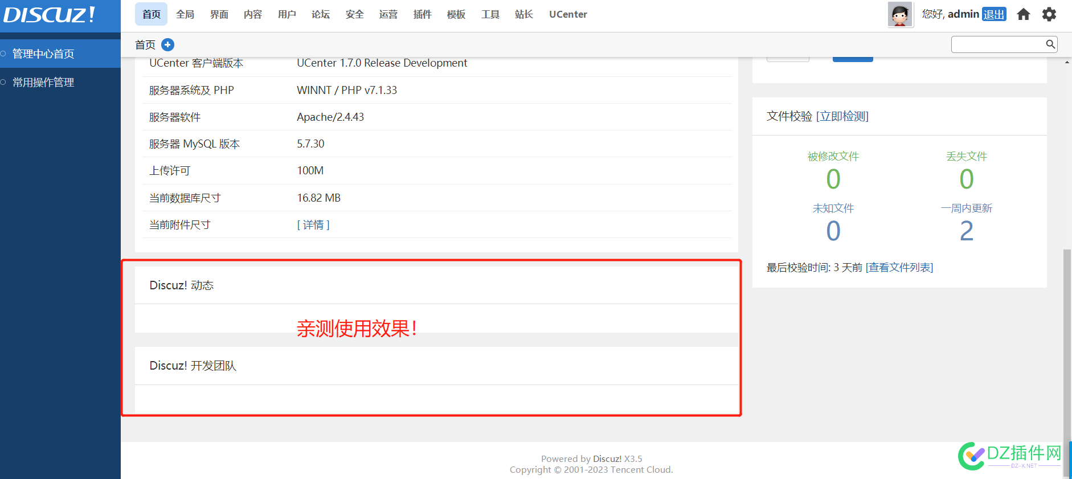This screenshot has width=1072, height=479.
Task: Select the 首页 top menu tab
Action: click(151, 14)
